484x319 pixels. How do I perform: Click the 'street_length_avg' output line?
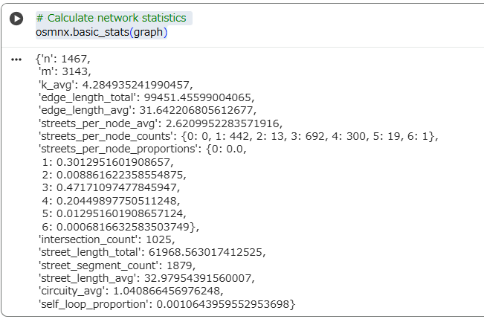(146, 278)
